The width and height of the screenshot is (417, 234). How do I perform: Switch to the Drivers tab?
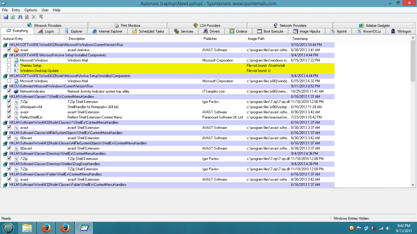coord(211,31)
